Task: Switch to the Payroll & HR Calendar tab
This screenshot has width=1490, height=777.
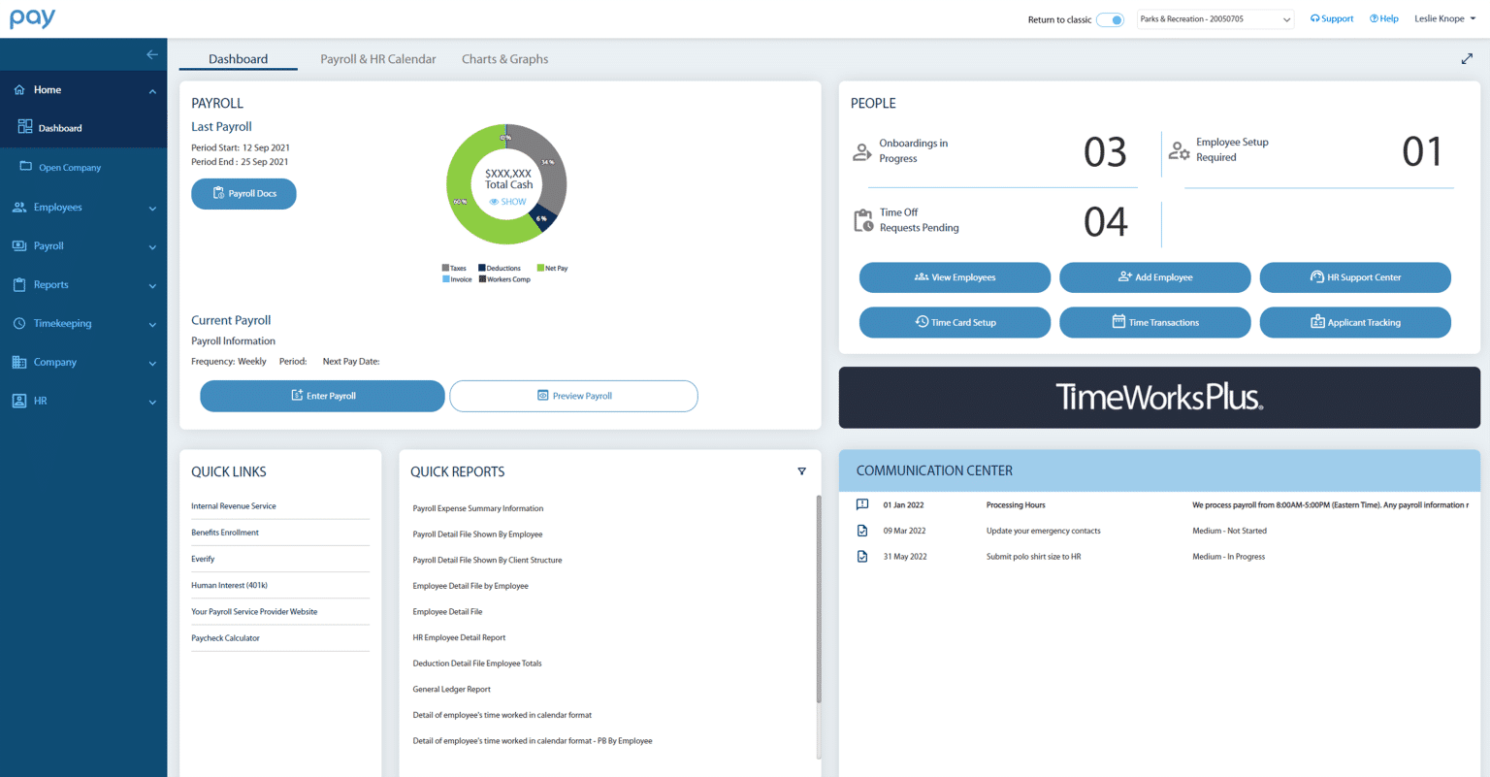Action: tap(377, 58)
